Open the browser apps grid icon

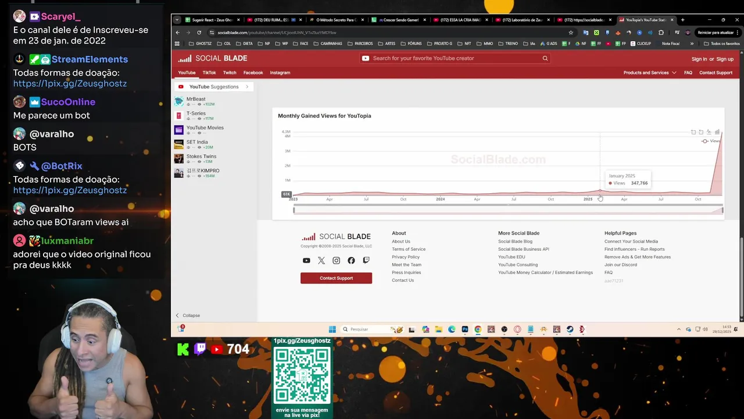[x=177, y=44]
